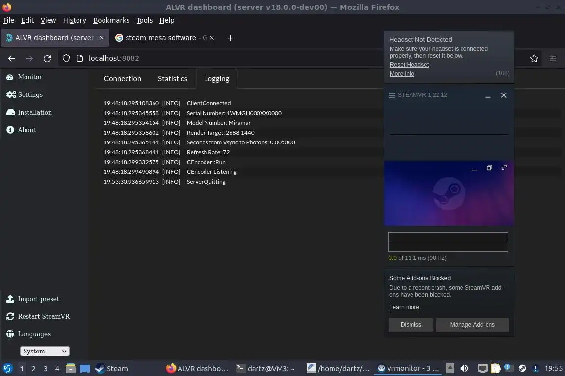Click the Learn more link
Image resolution: width=565 pixels, height=376 pixels.
(404, 307)
